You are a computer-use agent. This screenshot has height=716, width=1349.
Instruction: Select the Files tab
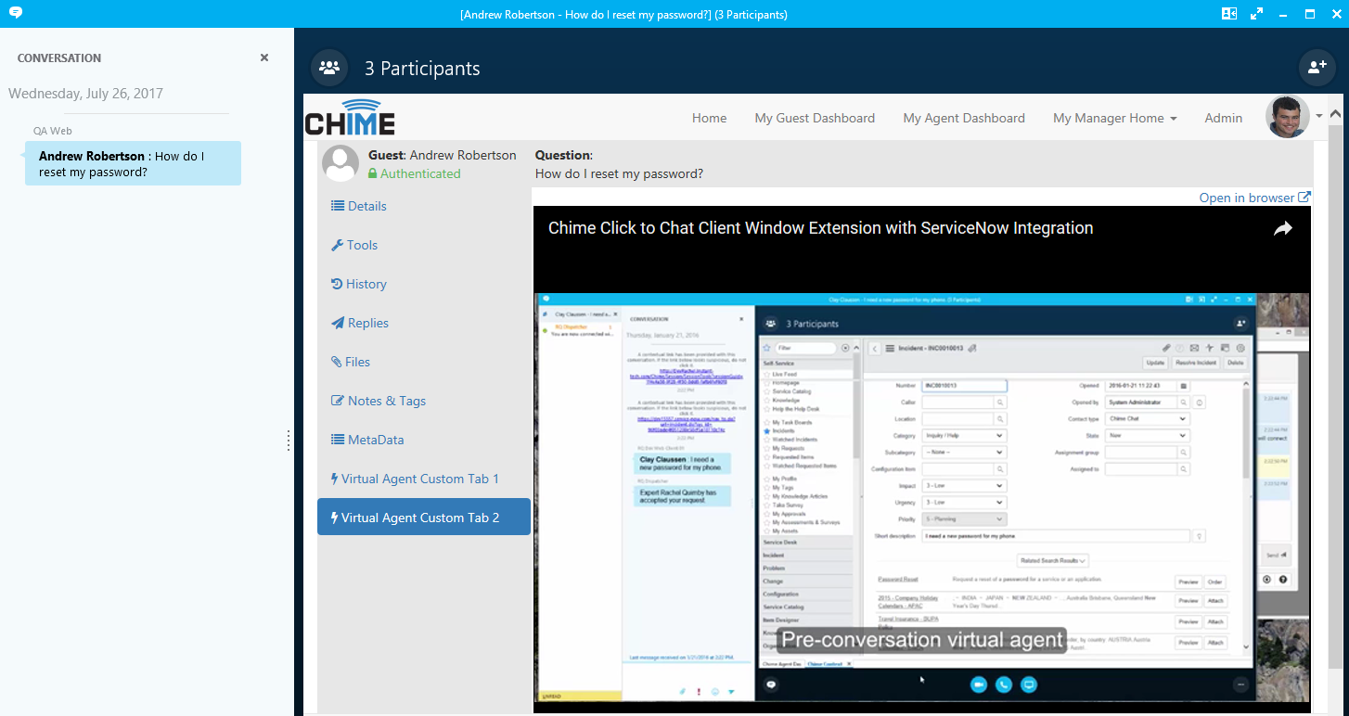tap(424, 362)
